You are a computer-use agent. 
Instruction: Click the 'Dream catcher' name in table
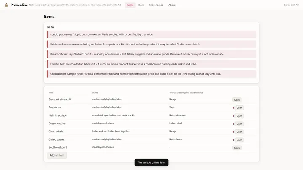pyautogui.click(x=57, y=123)
